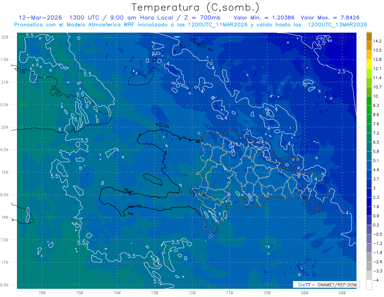Image resolution: width=384 pixels, height=297 pixels.
Task: Click the "13.5" colorbar value
Action: [x=377, y=50]
